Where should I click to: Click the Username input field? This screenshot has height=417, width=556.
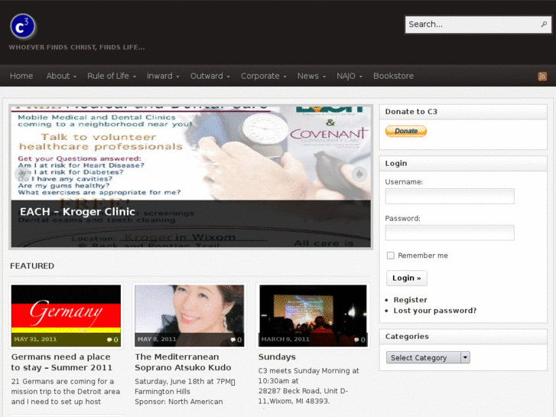point(450,196)
